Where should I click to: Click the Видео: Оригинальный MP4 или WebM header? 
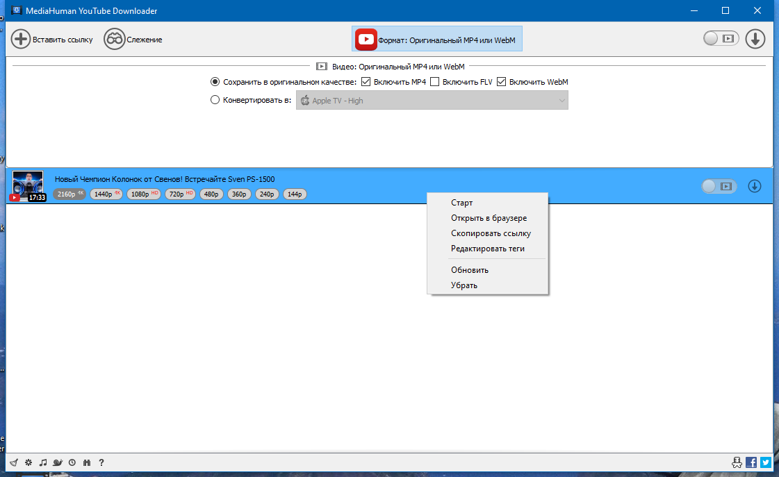click(x=391, y=67)
